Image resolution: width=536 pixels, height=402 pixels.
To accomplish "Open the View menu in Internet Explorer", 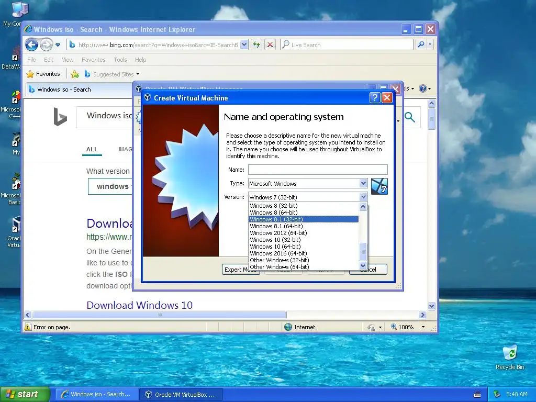I will [68, 60].
